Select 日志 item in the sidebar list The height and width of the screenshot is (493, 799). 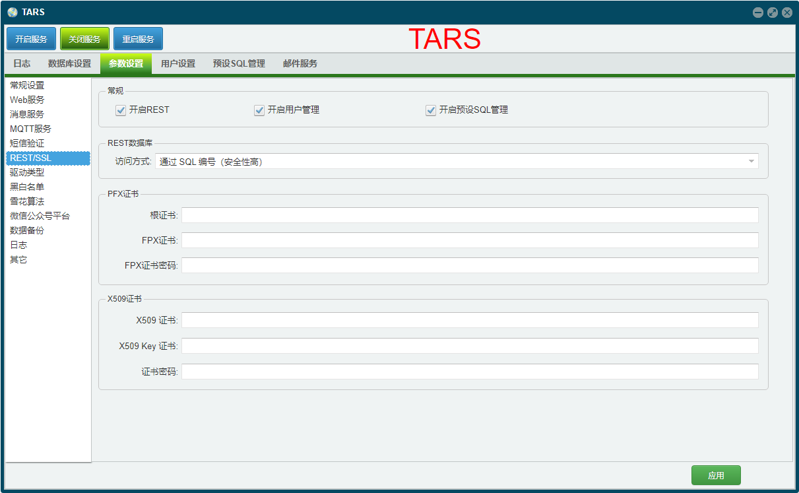48,245
